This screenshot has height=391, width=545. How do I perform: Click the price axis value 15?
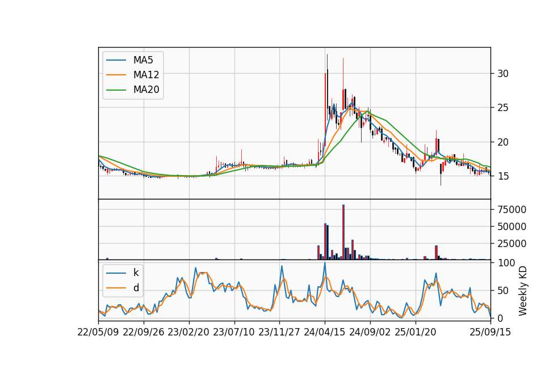(503, 176)
